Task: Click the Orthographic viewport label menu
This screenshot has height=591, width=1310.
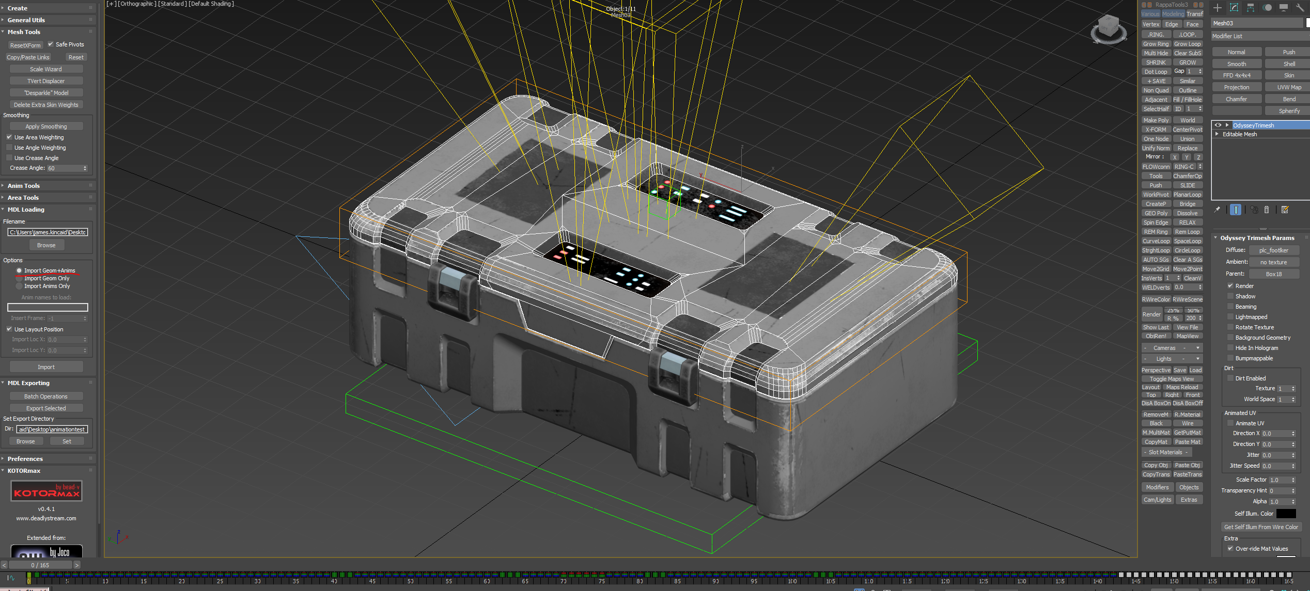Action: point(137,4)
